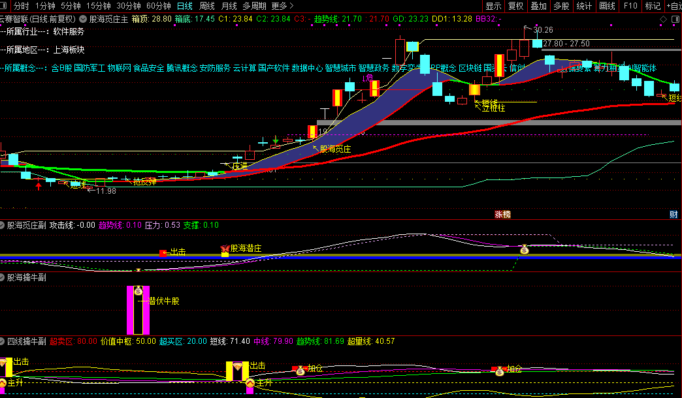Click the leftmost 主升 round icon
Screen dimensions: 682x398
click(2, 383)
